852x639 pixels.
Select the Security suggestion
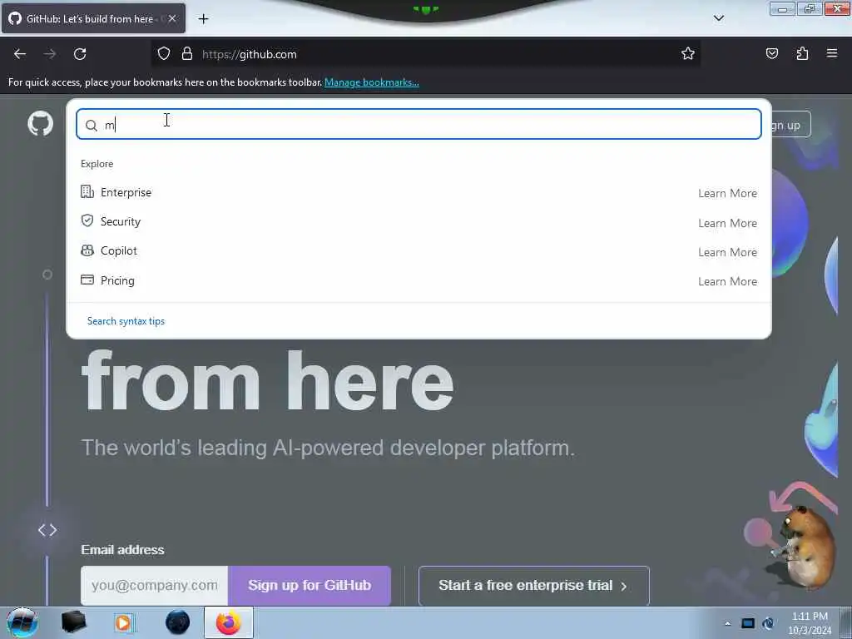pyautogui.click(x=419, y=221)
